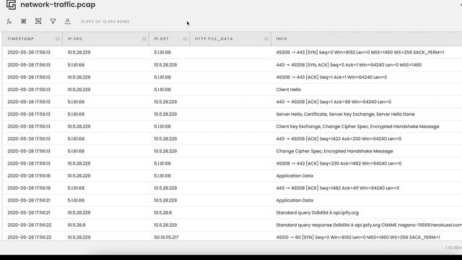Click the command-symbol toolbar icon
This screenshot has width=462, height=260.
[x=24, y=21]
